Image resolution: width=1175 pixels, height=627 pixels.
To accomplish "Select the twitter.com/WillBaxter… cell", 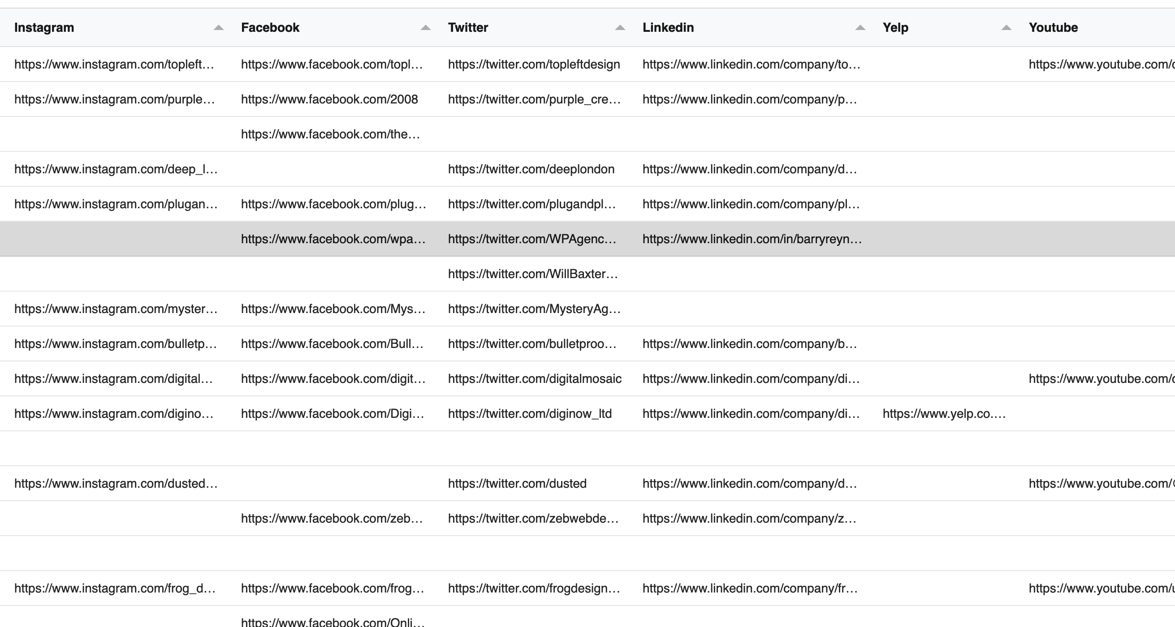I will point(533,274).
